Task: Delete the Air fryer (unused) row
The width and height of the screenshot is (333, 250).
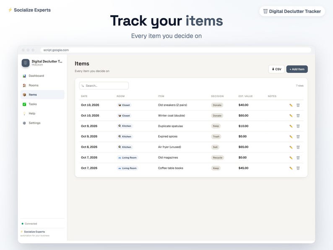Action: click(298, 147)
